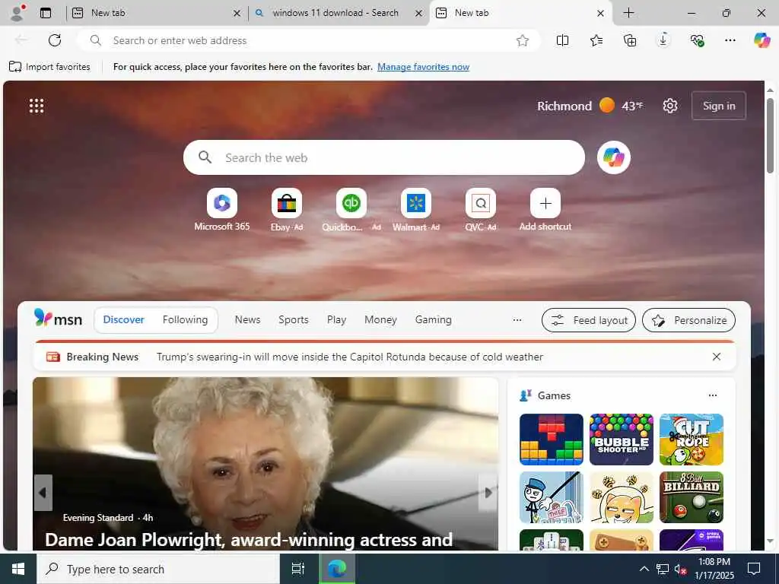The width and height of the screenshot is (779, 584).
Task: Close the windows 11 download Search tab
Action: click(419, 14)
